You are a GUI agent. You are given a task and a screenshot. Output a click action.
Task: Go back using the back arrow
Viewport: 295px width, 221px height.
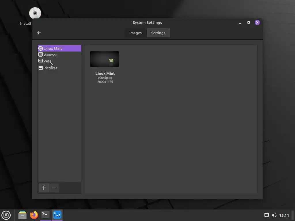point(39,33)
